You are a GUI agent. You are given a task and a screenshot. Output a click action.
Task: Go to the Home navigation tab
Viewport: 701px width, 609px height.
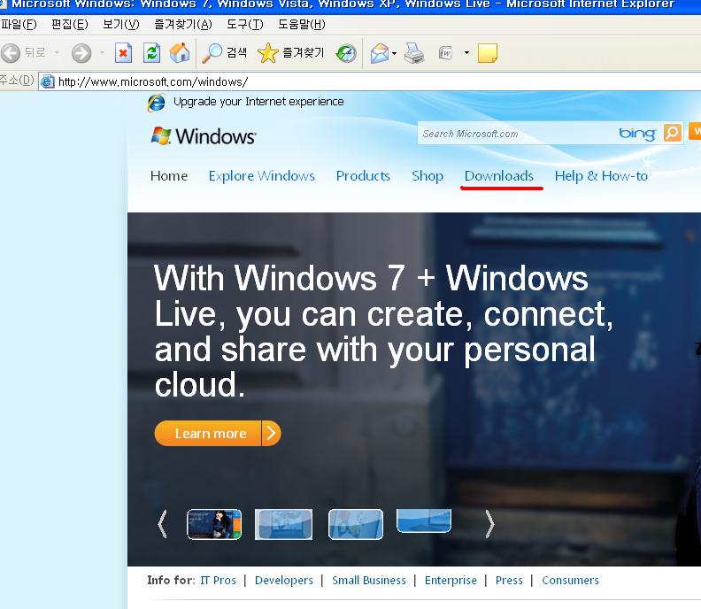169,176
